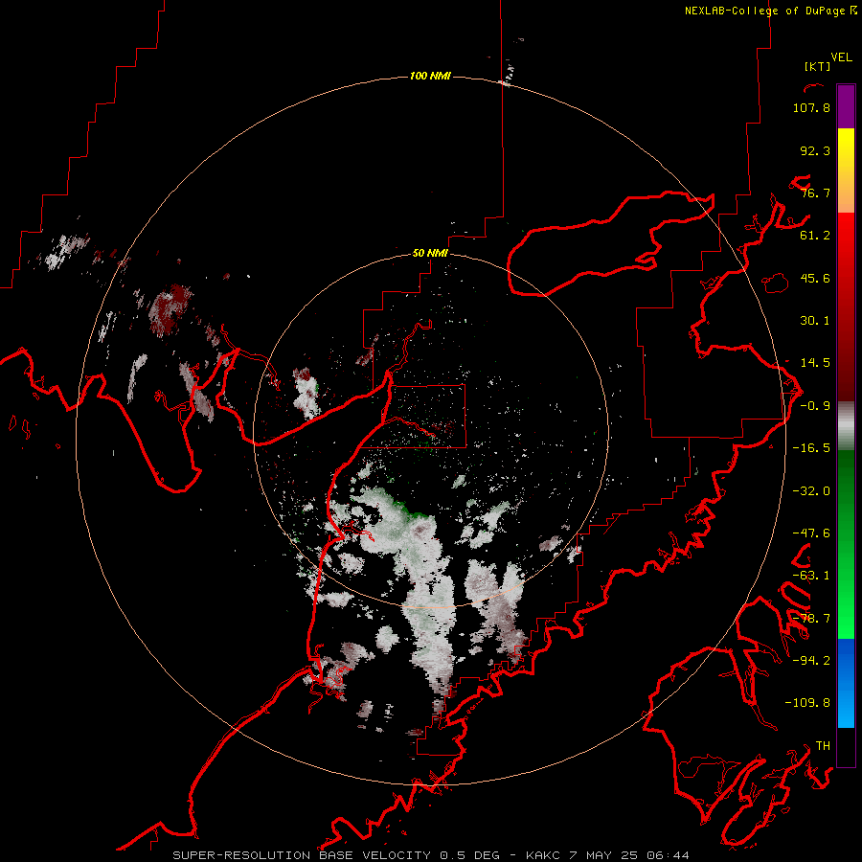
Task: Click the 0.5 DEG elevation text in the footer
Action: [x=469, y=855]
